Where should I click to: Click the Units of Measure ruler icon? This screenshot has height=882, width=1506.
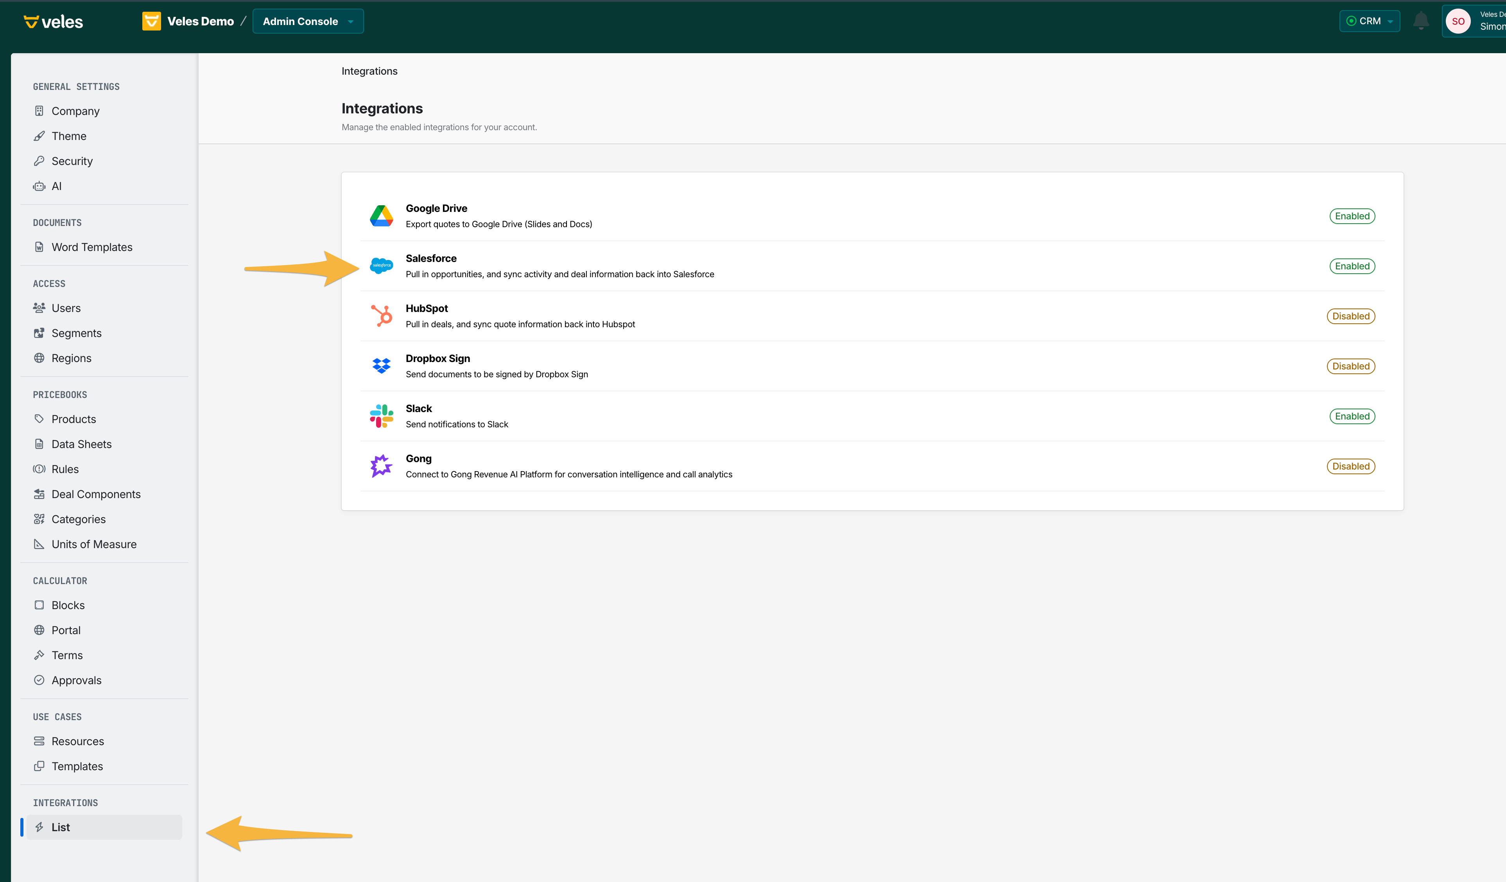[39, 544]
